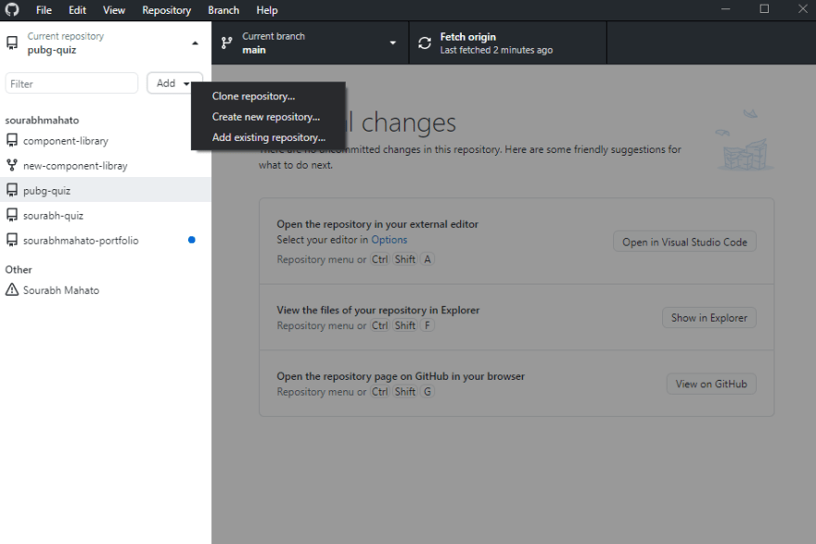Collapse the Current repository dropdown arrow

(195, 44)
